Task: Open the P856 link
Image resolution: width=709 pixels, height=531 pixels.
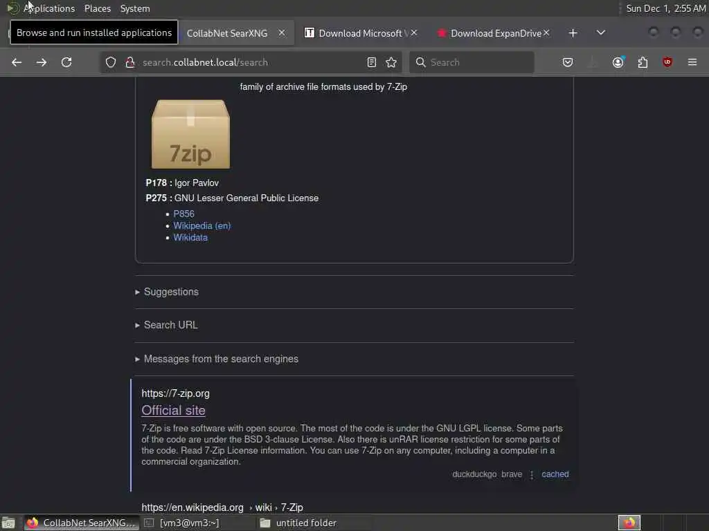Action: point(183,214)
